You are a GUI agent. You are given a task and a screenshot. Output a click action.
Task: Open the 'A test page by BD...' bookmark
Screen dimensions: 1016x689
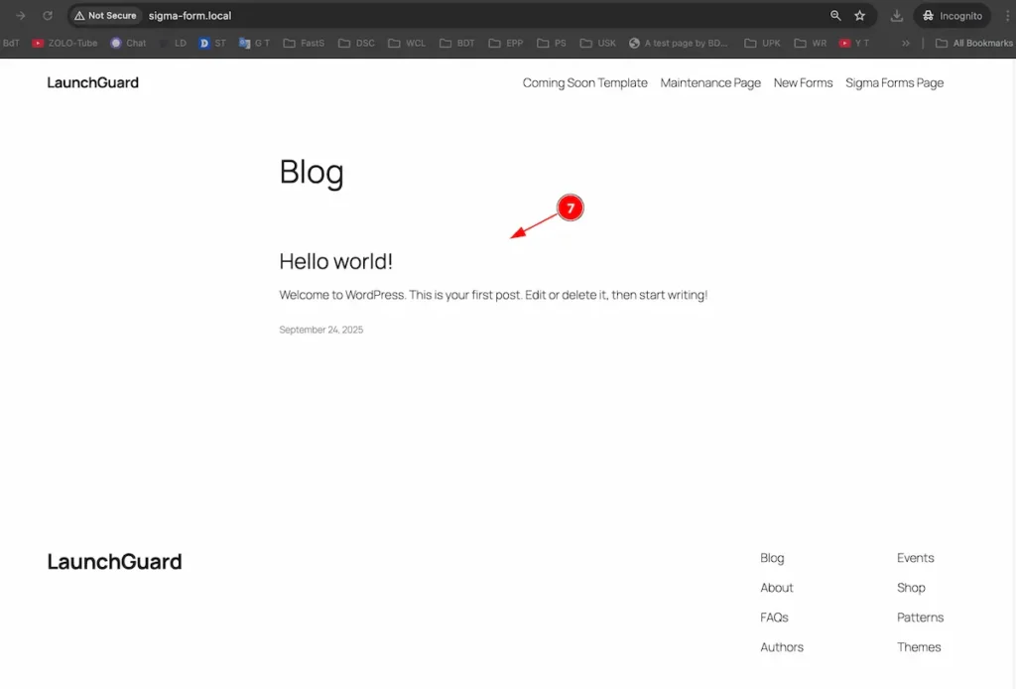(x=679, y=43)
